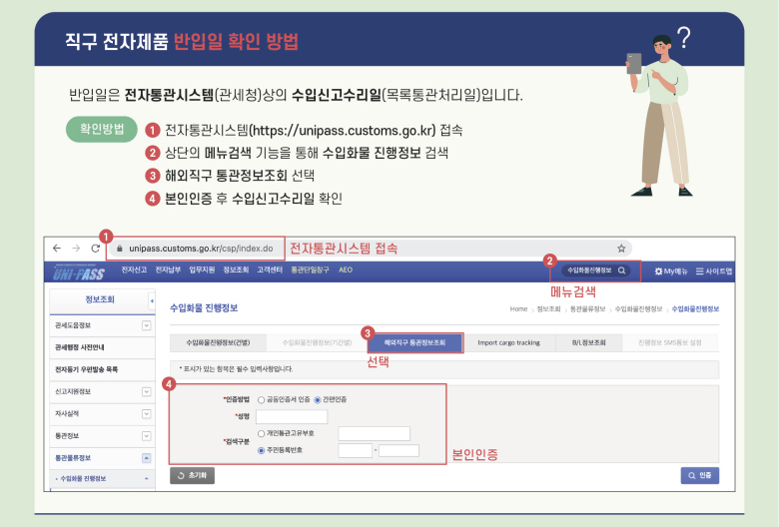The width and height of the screenshot is (779, 527).
Task: Click the browser back arrow
Action: (57, 248)
